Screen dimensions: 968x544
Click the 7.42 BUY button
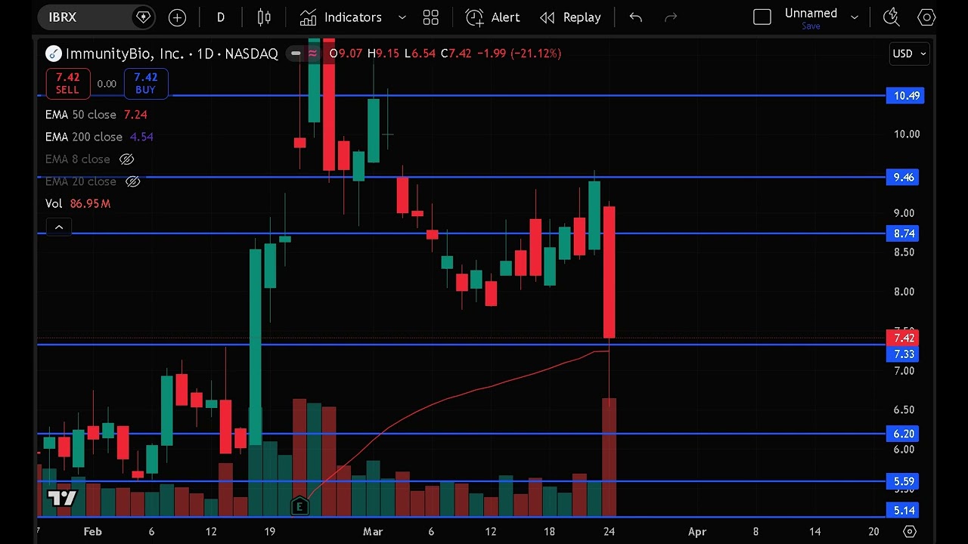(x=145, y=83)
